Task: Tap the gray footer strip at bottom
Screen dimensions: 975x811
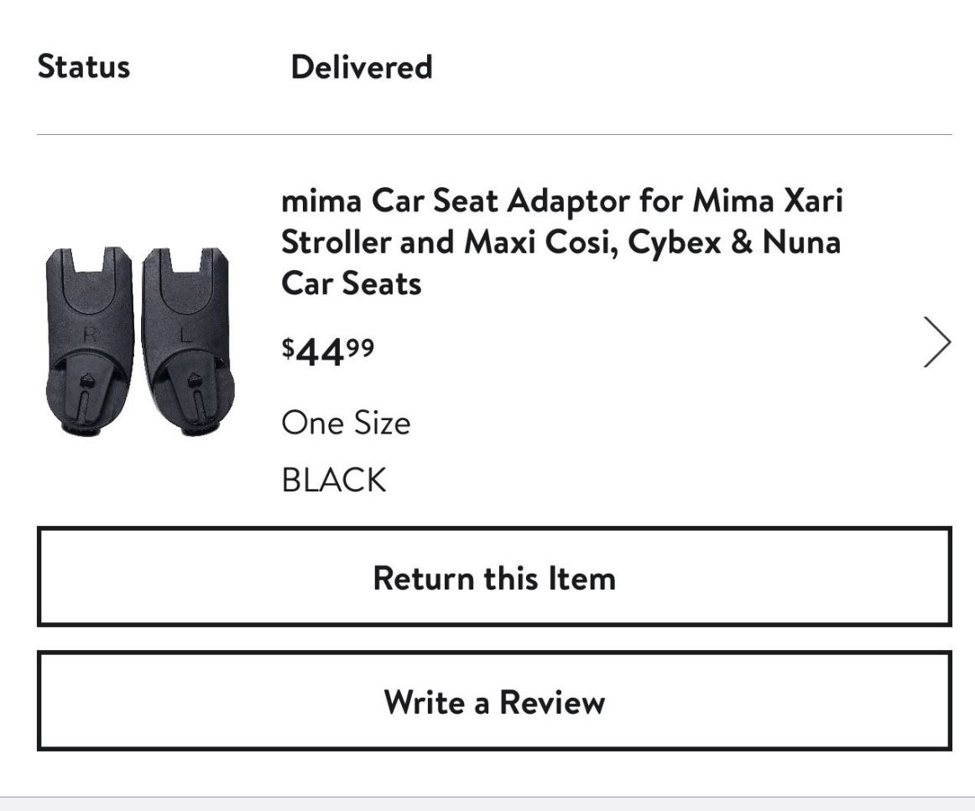Action: tap(487, 803)
